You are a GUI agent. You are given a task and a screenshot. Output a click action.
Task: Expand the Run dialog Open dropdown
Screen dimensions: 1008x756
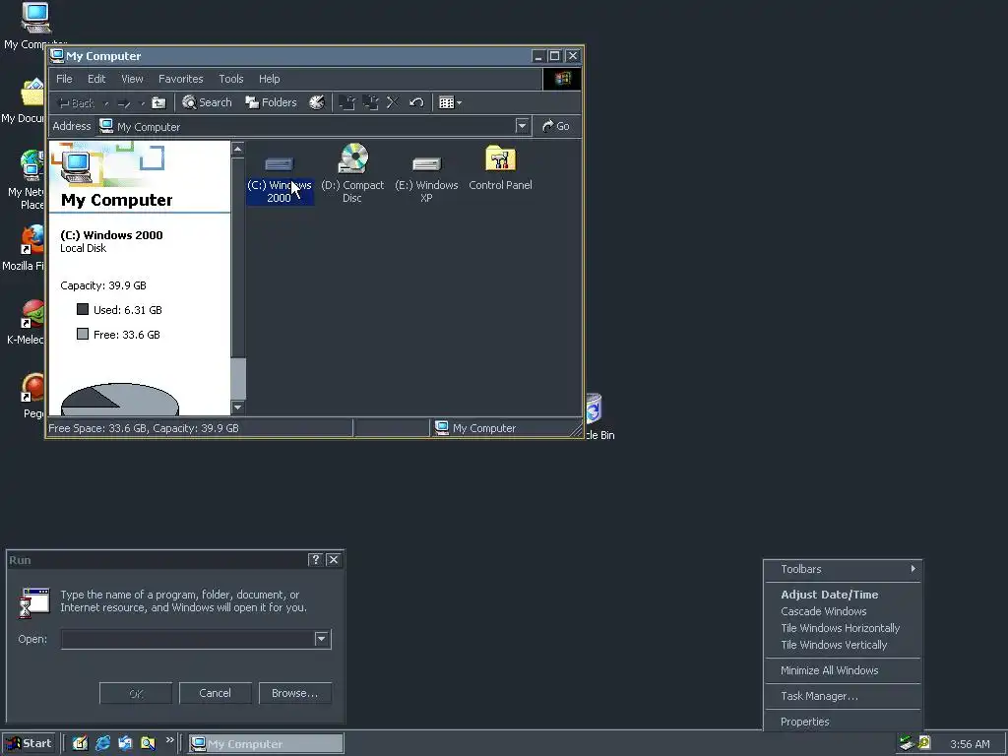coord(322,639)
